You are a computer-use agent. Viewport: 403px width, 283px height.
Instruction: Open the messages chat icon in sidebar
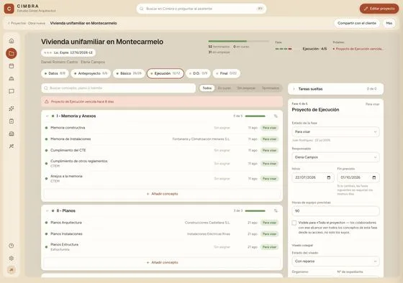pos(12,91)
